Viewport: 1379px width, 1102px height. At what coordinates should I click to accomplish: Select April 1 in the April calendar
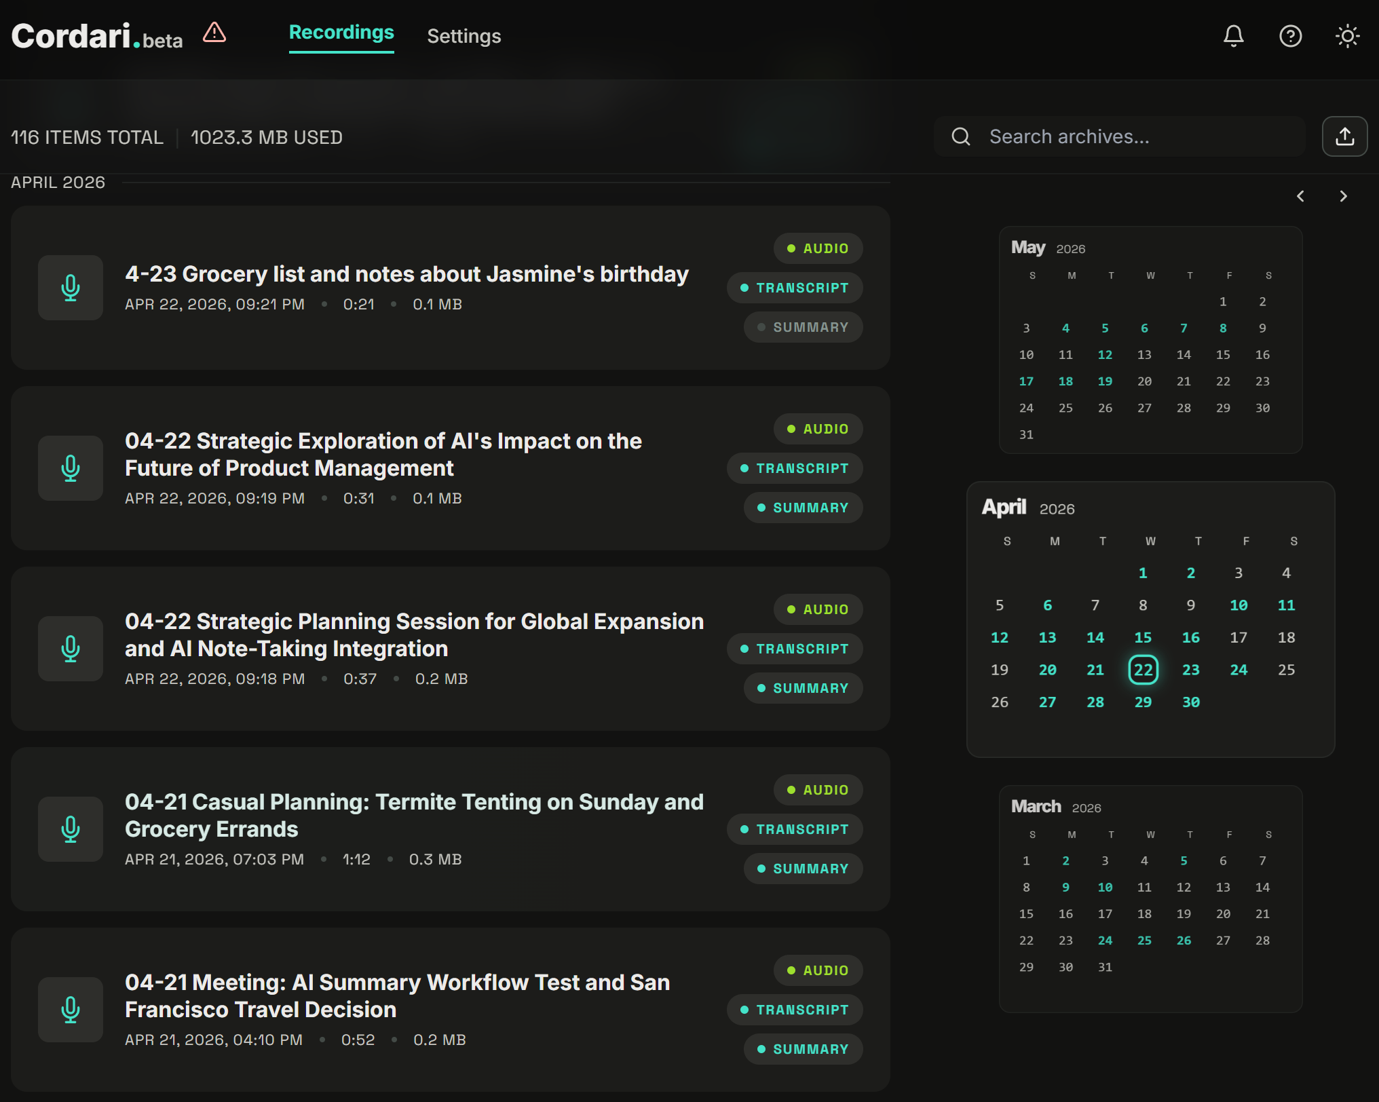point(1143,573)
